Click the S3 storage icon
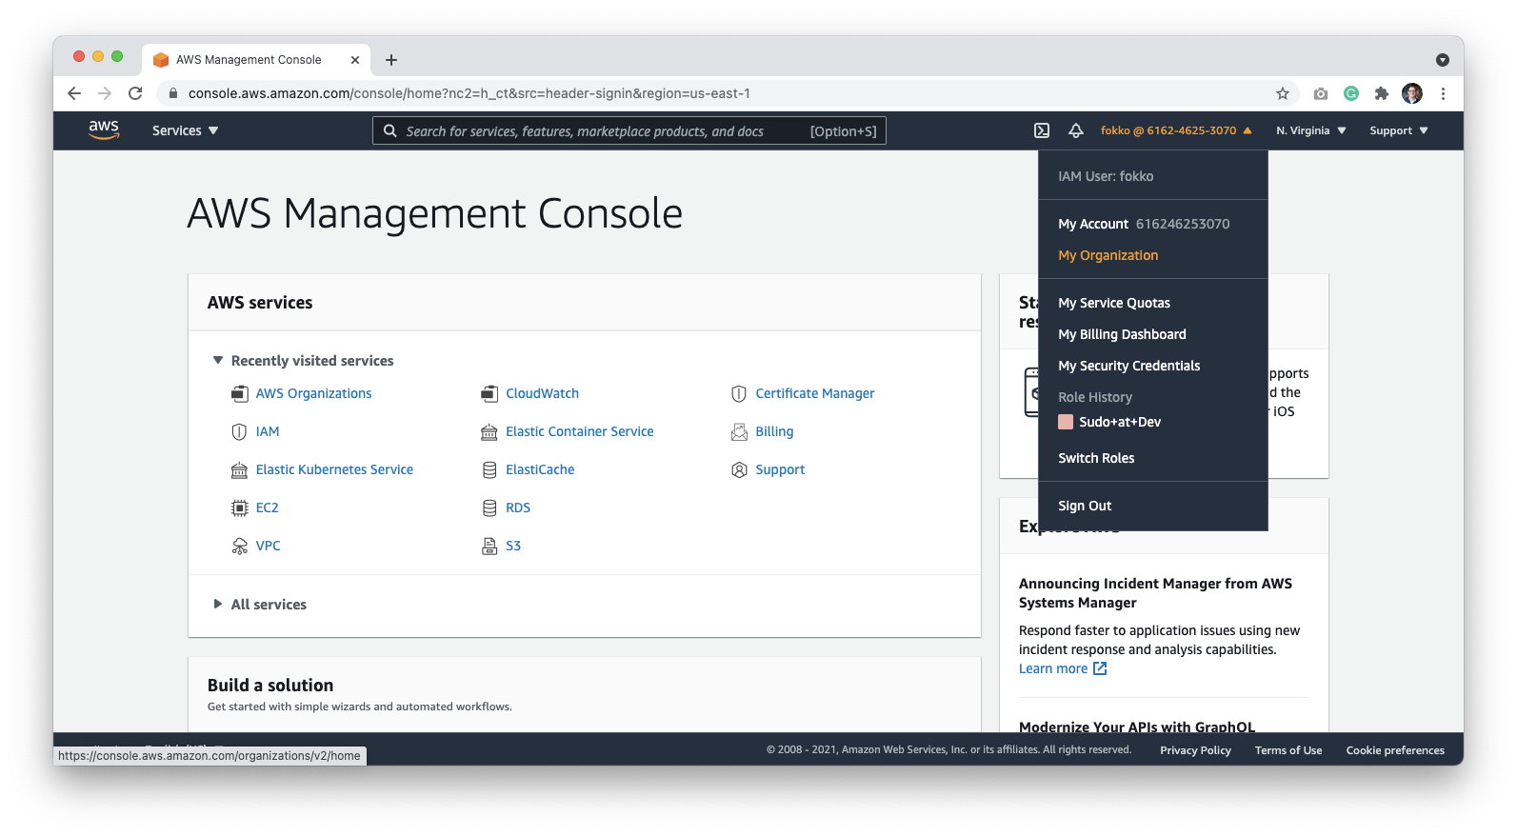The image size is (1517, 836). [489, 546]
